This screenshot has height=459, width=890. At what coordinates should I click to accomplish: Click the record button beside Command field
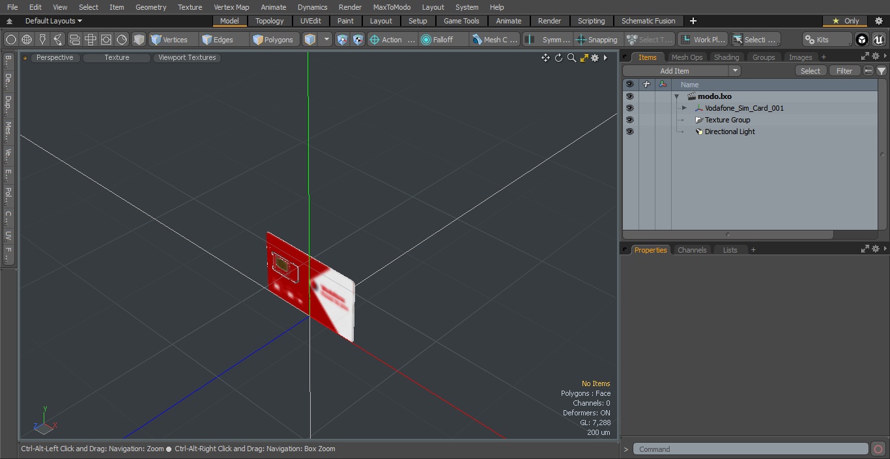[878, 449]
